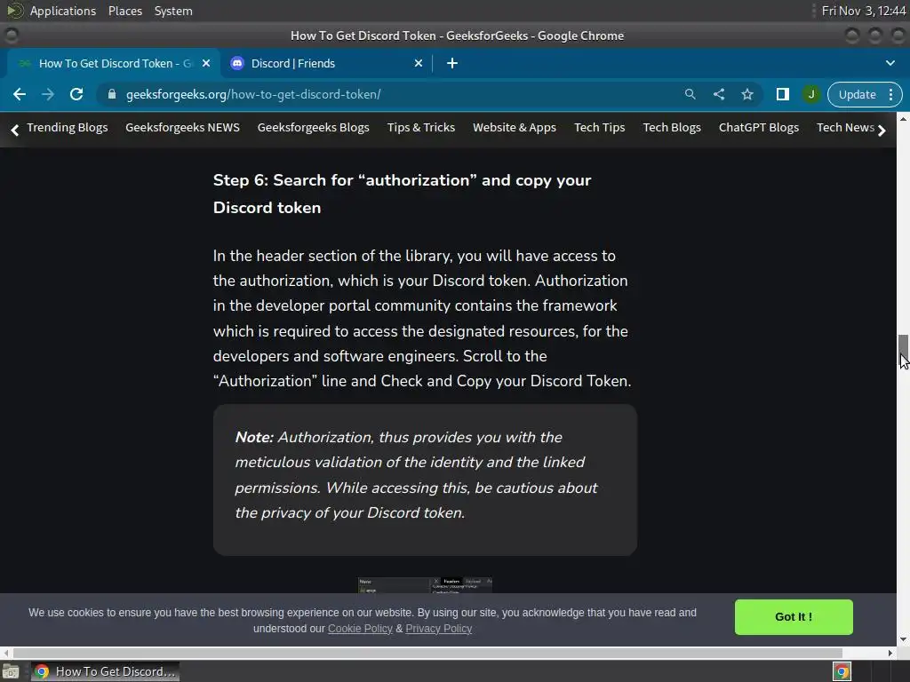Share this page via share icon
Image resolution: width=910 pixels, height=682 pixels.
pos(718,94)
